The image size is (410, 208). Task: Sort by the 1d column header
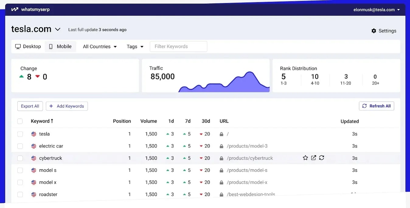171,121
